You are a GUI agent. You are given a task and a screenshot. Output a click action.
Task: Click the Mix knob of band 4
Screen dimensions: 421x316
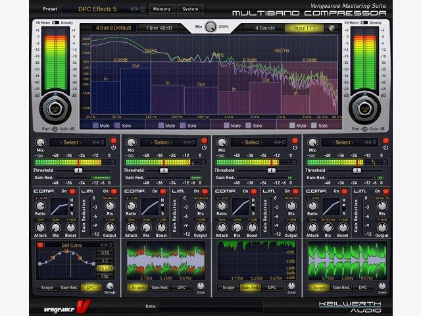312,143
